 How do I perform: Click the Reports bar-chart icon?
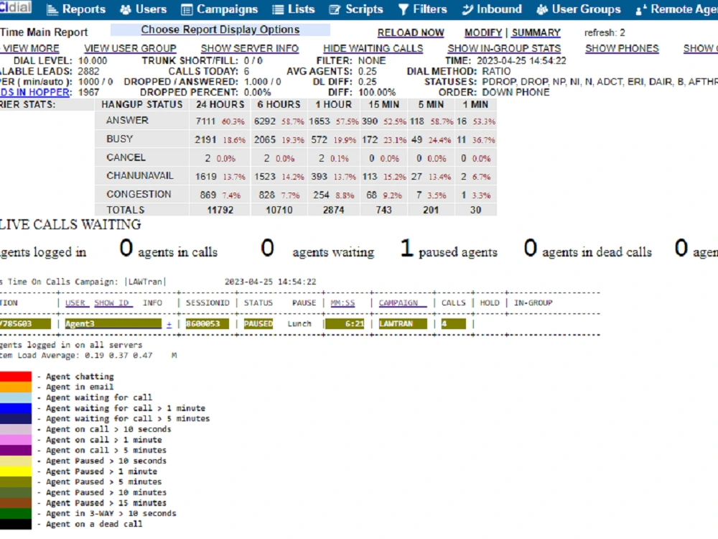coord(52,9)
